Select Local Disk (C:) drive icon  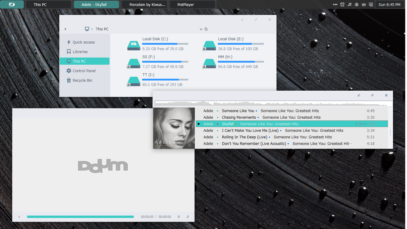(134, 45)
